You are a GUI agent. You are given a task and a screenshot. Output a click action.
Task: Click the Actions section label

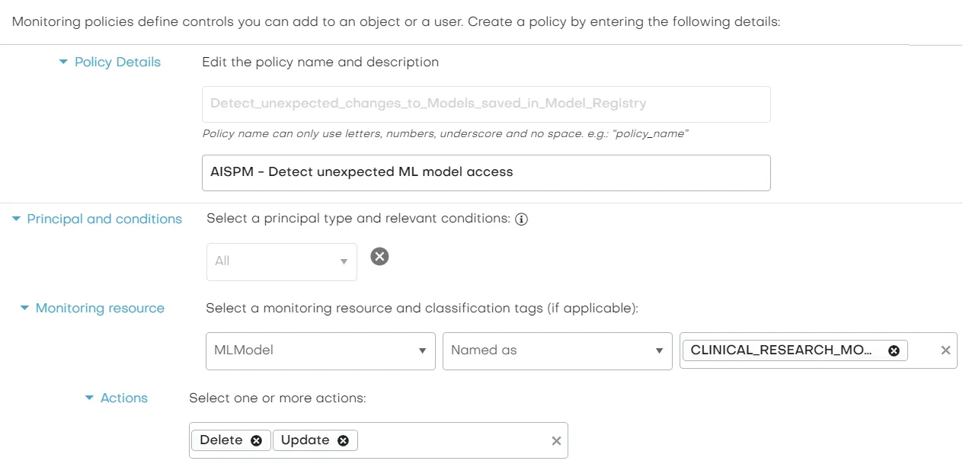[x=123, y=398]
